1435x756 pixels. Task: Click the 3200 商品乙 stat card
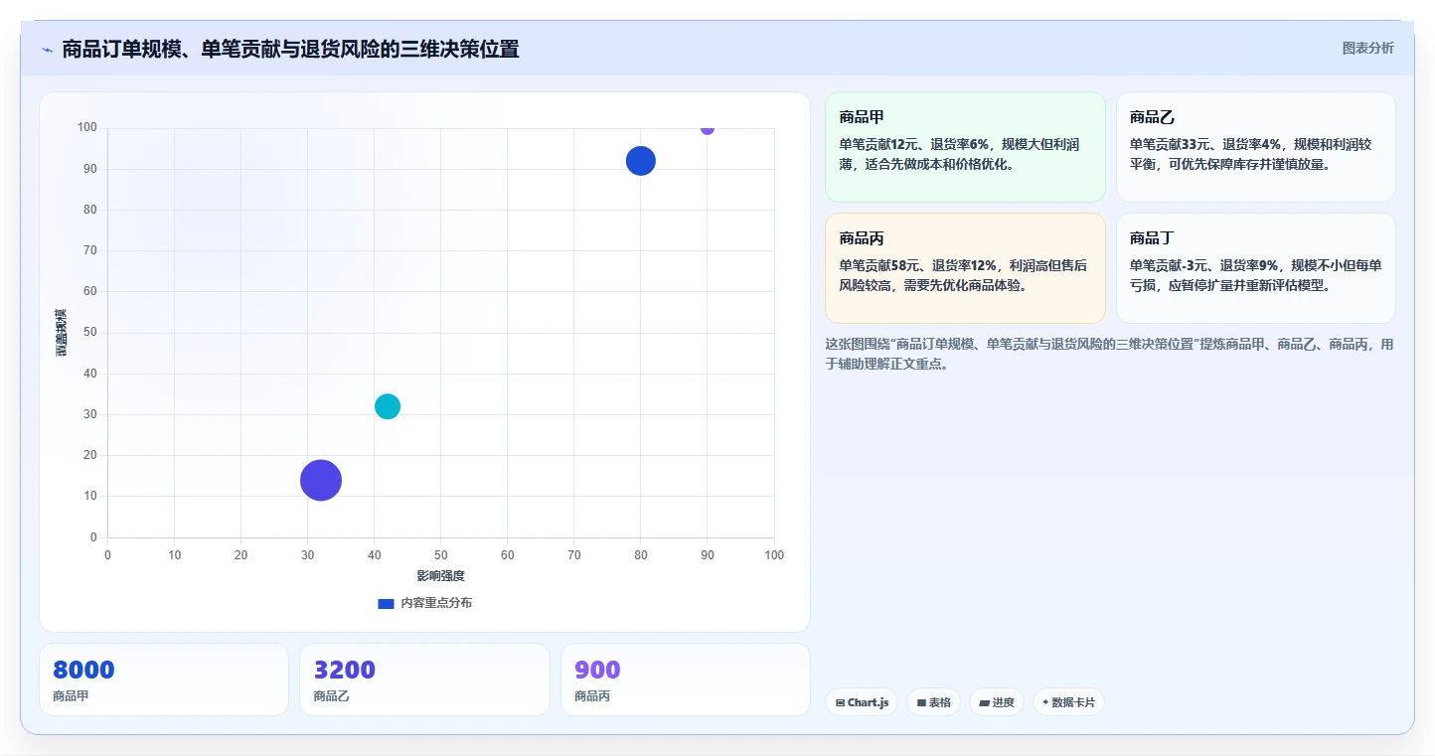[424, 680]
